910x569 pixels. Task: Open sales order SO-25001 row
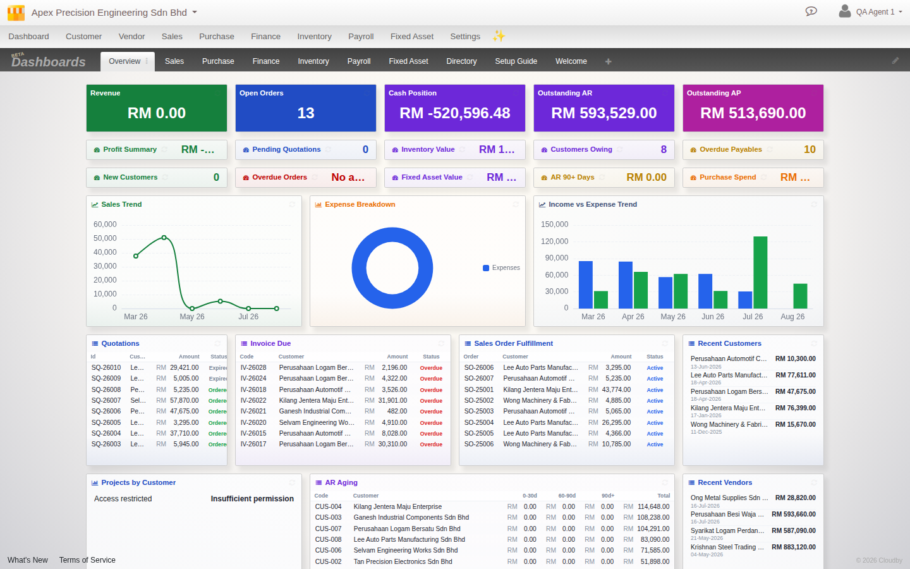(x=566, y=389)
